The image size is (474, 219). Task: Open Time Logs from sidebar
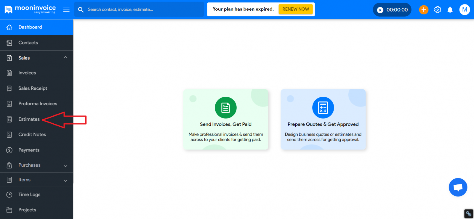coord(29,194)
